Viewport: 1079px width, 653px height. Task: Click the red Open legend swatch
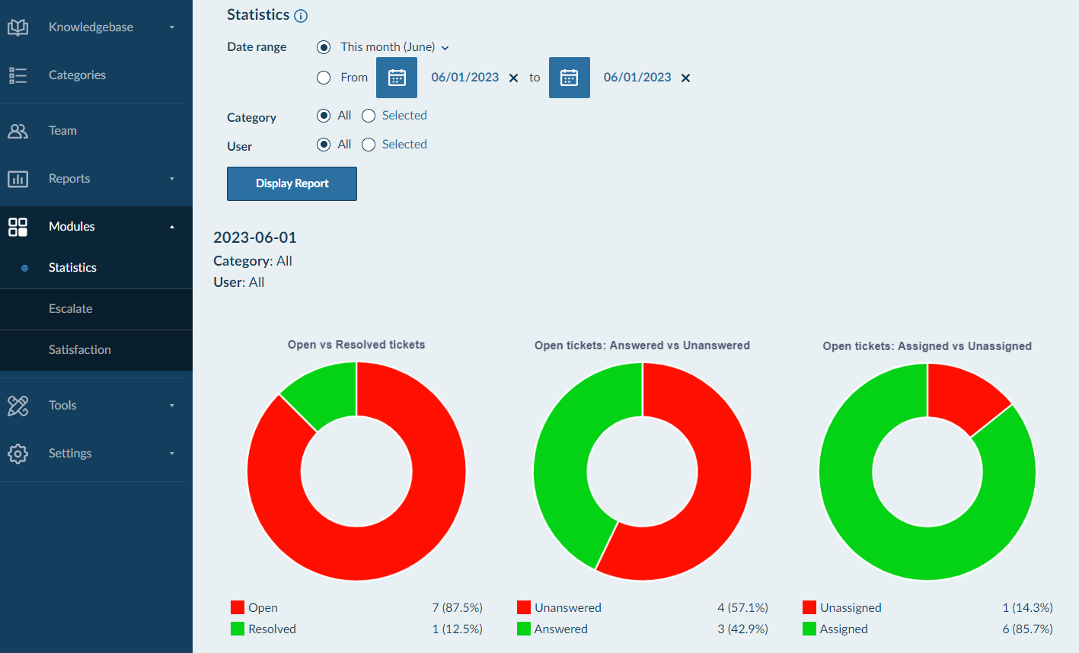point(238,607)
